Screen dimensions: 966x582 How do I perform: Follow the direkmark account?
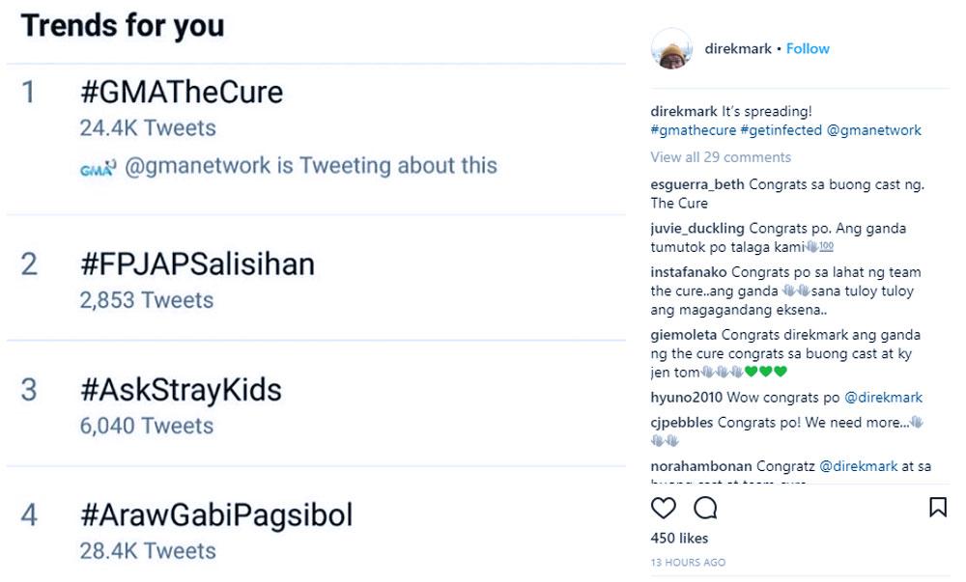tap(808, 48)
